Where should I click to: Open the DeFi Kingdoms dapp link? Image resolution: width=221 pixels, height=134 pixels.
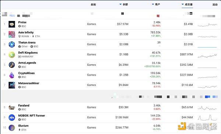[x=28, y=52]
